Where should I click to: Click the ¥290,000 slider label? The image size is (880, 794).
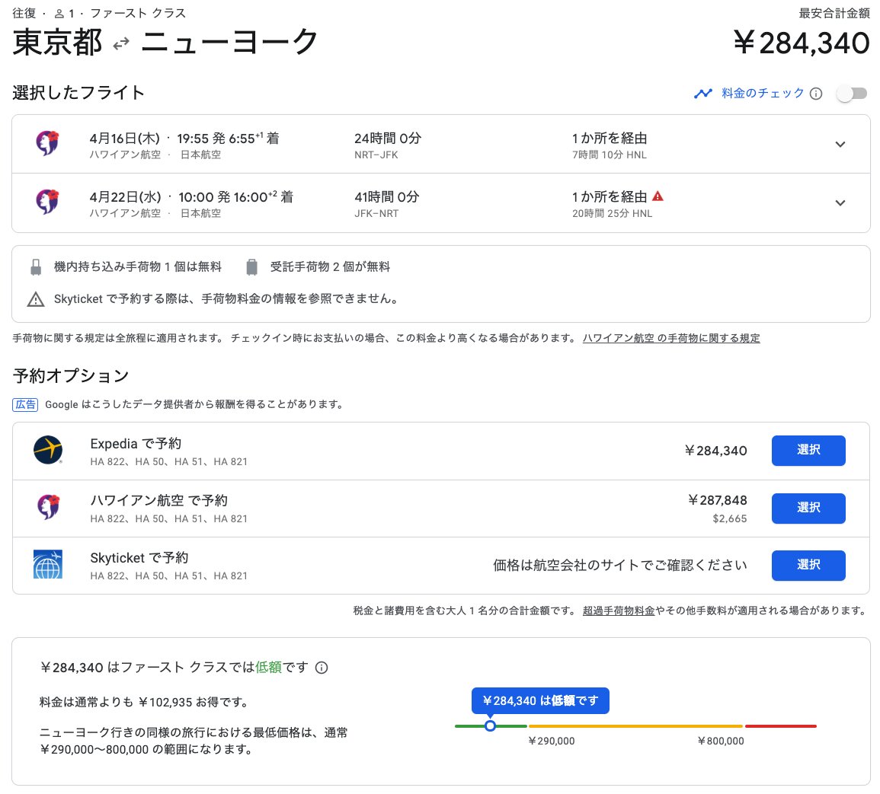551,741
